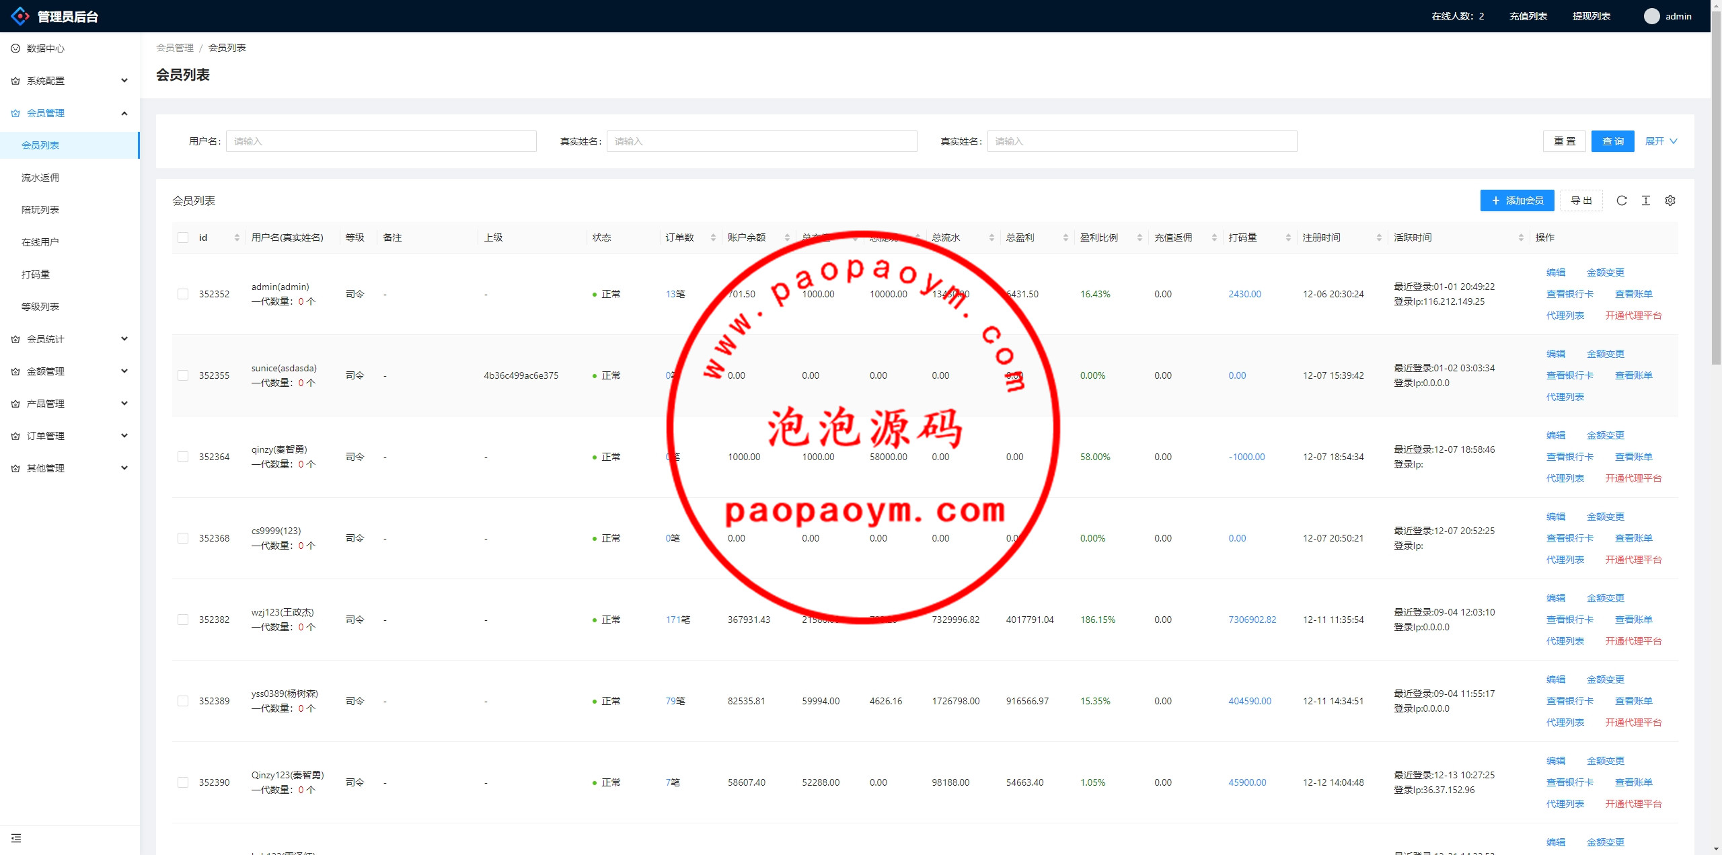This screenshot has height=855, width=1722.
Task: Focus the second 真实姓名 input field
Action: (1141, 141)
